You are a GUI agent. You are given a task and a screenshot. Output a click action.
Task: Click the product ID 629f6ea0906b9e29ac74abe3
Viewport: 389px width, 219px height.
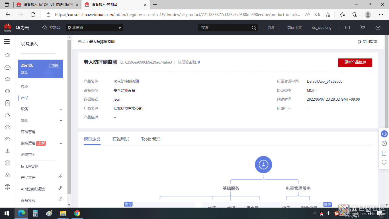pos(149,62)
